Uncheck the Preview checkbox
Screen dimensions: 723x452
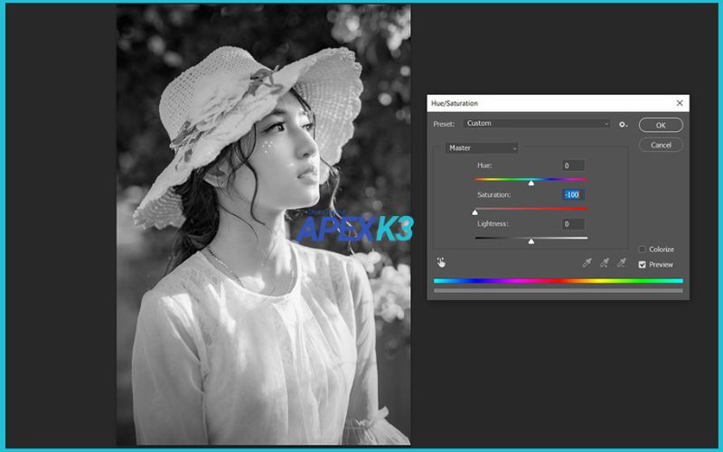point(642,265)
